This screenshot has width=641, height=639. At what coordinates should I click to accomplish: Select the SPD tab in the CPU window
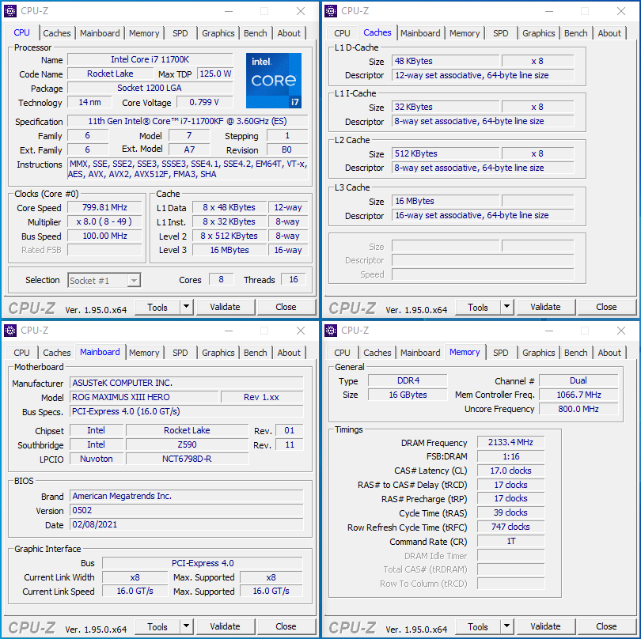click(x=180, y=33)
